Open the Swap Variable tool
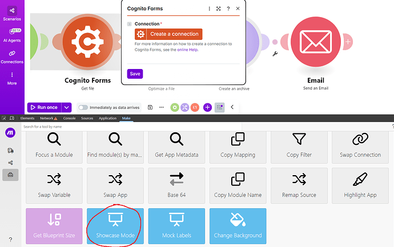The height and width of the screenshot is (247, 394). click(54, 186)
